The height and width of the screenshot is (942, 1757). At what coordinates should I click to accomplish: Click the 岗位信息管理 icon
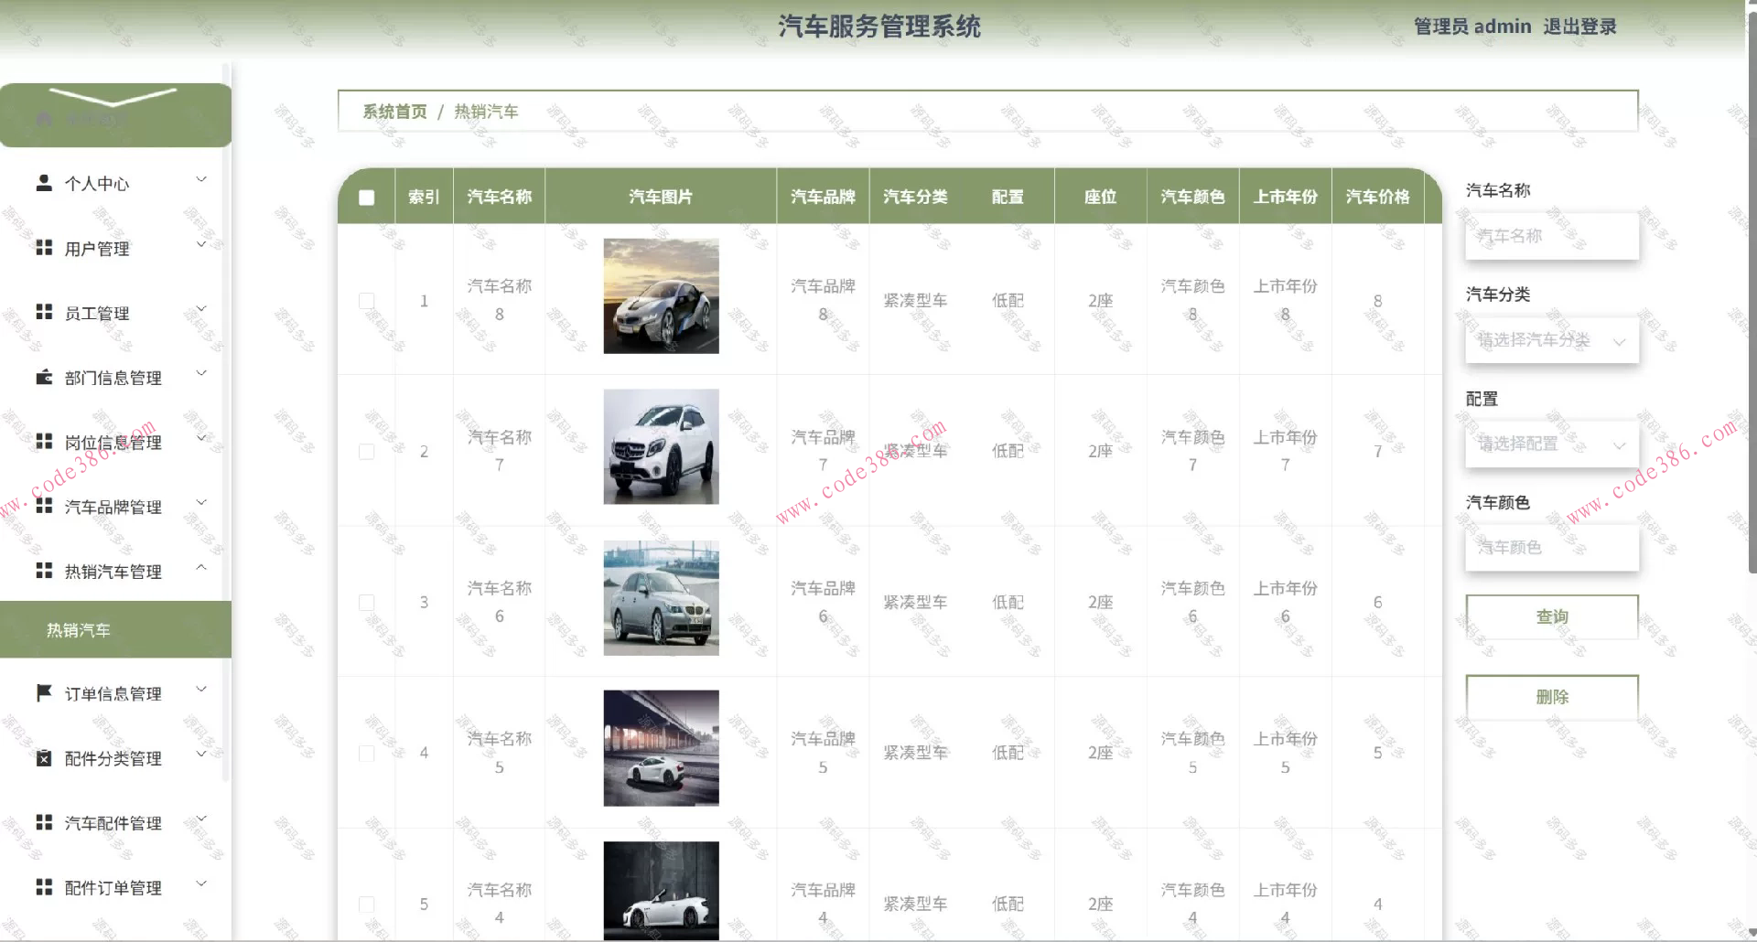43,441
